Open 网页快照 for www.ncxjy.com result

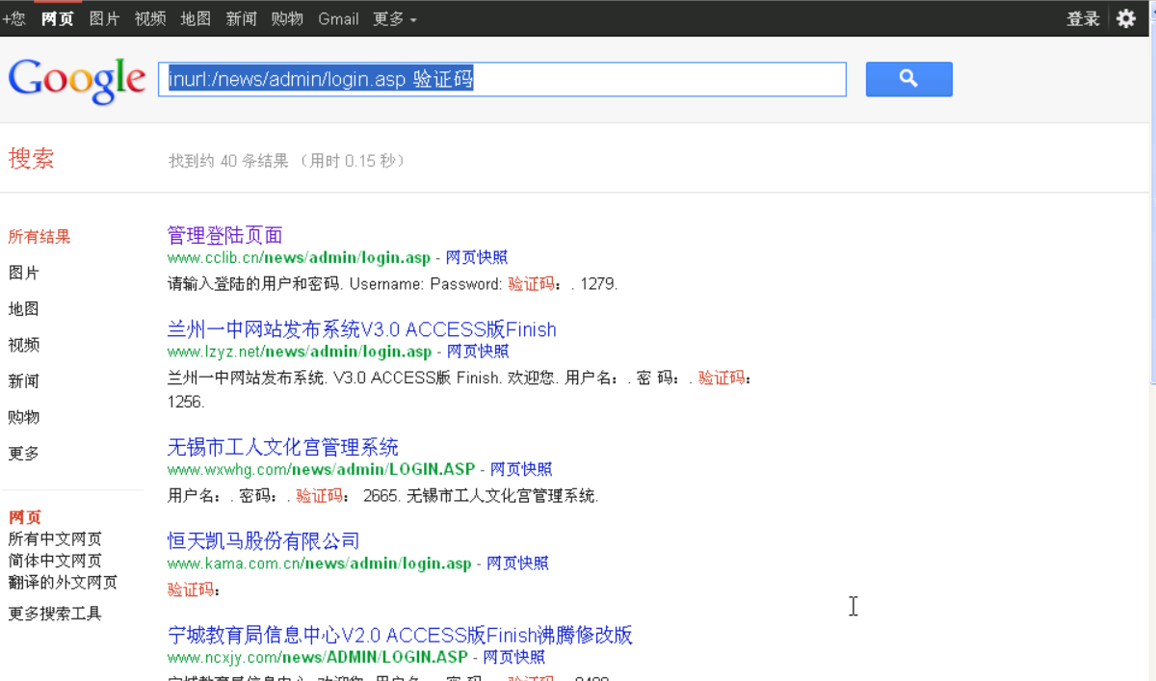coord(513,657)
